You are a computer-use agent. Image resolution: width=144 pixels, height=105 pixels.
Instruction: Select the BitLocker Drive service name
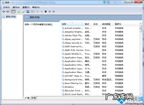pos(74,91)
